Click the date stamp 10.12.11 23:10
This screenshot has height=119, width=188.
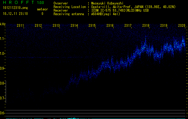coord(15,14)
